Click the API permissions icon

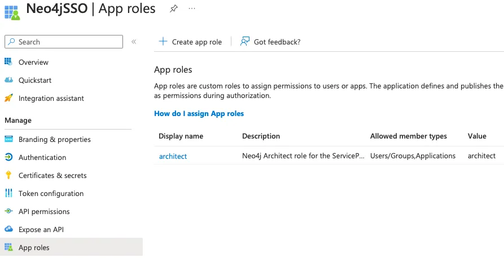[x=8, y=211]
